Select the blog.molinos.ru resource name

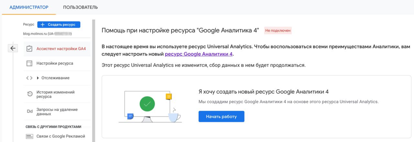click(48, 34)
